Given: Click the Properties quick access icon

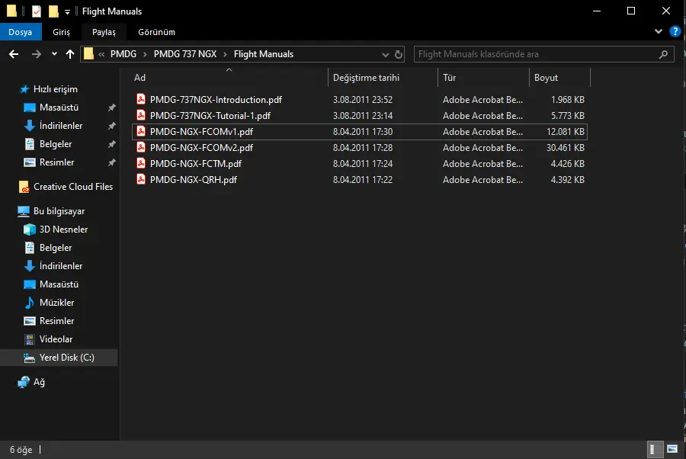Looking at the screenshot, I should 37,11.
